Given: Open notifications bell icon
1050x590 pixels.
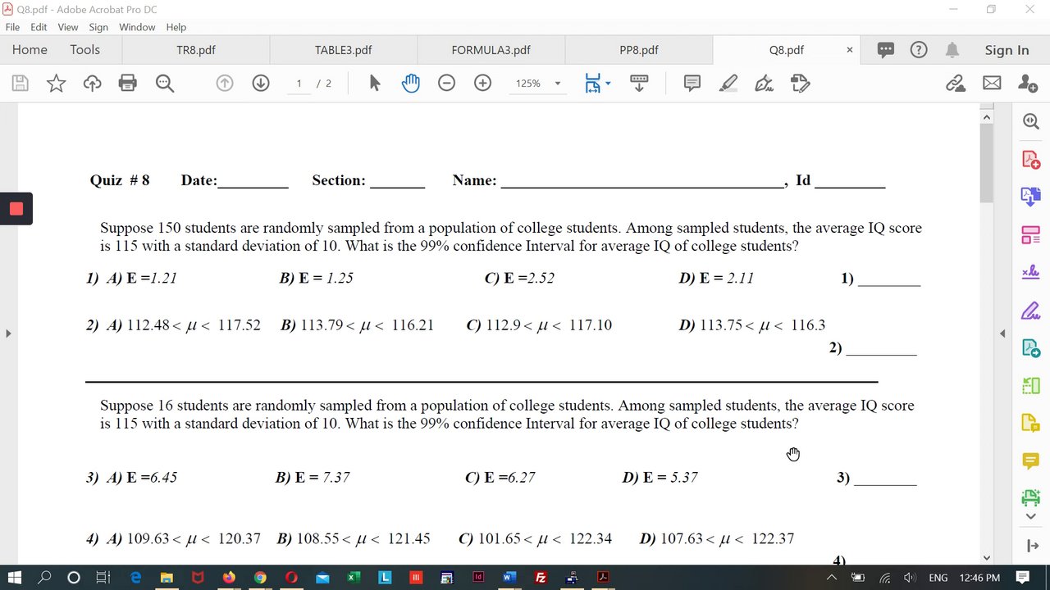Looking at the screenshot, I should 952,50.
